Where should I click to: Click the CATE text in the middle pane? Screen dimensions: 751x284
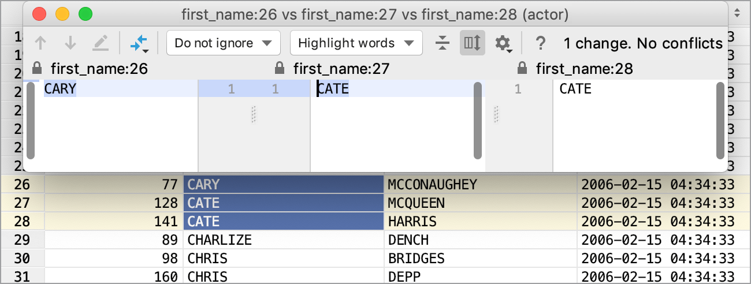pyautogui.click(x=333, y=89)
